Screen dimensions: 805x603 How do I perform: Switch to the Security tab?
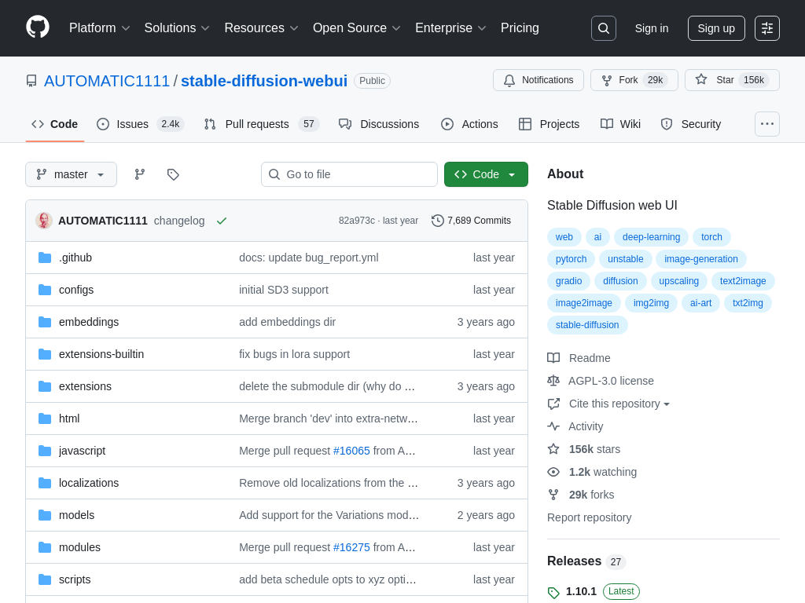690,124
